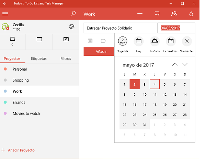
Task: Switch to the Etiquetas tab
Action: [38, 59]
